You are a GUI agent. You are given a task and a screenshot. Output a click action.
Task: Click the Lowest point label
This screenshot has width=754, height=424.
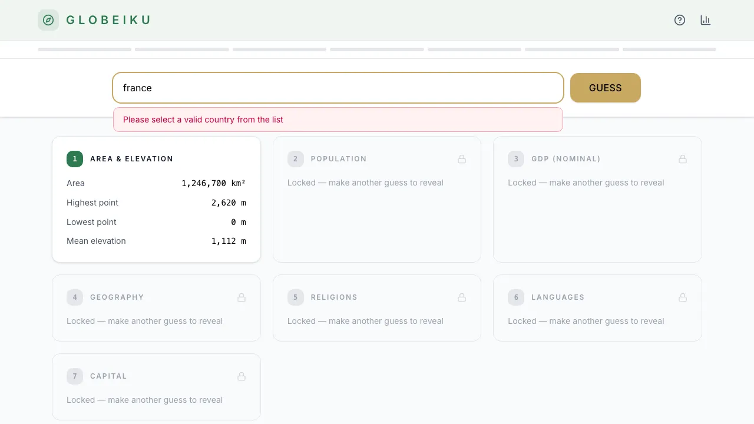click(91, 222)
